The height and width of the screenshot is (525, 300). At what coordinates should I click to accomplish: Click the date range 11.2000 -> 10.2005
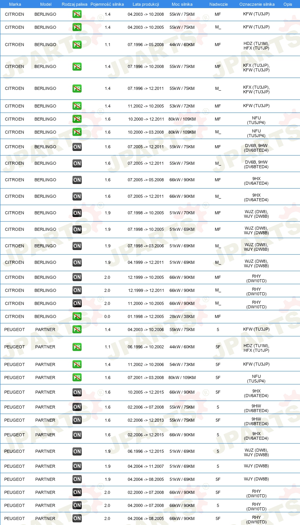point(146,303)
